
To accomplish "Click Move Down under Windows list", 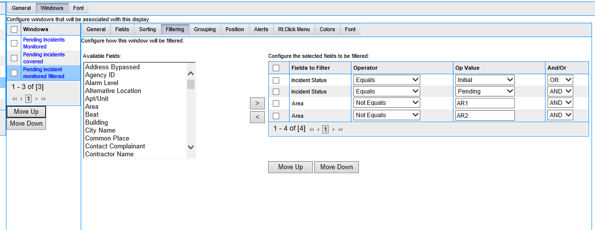I will pos(26,124).
